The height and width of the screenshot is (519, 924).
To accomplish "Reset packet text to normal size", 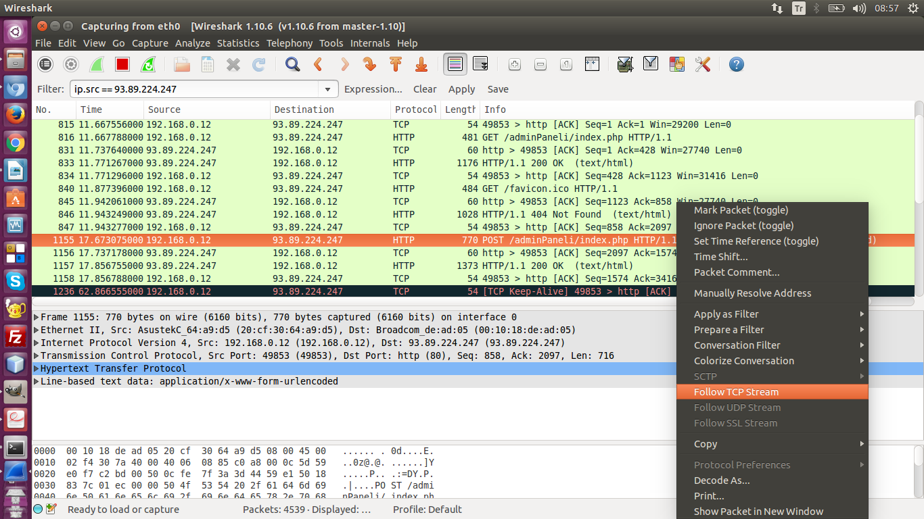I will (x=566, y=65).
